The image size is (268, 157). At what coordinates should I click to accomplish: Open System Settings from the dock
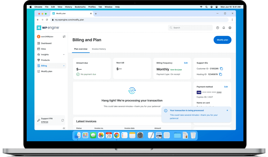[x=140, y=135]
